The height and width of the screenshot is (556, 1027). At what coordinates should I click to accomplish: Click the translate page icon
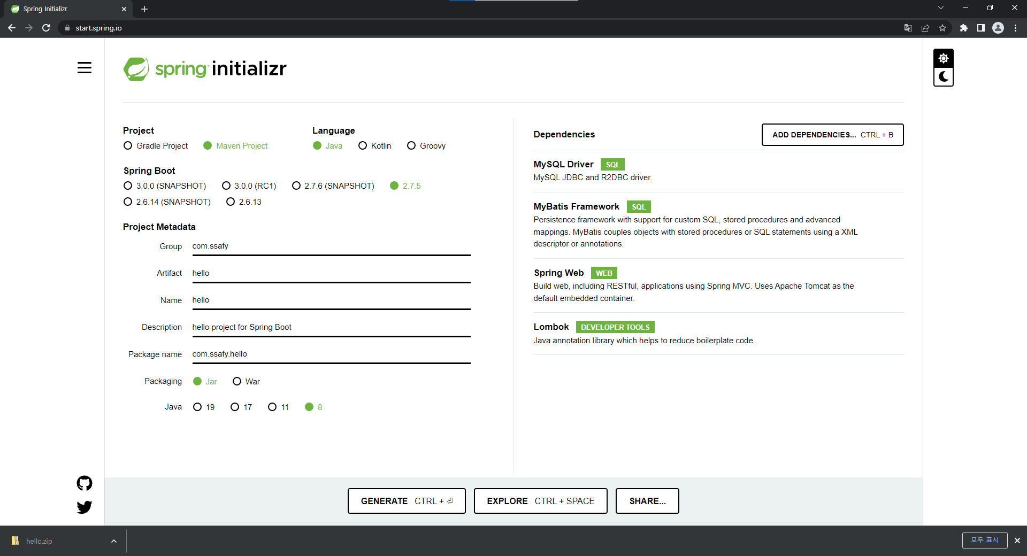point(908,28)
